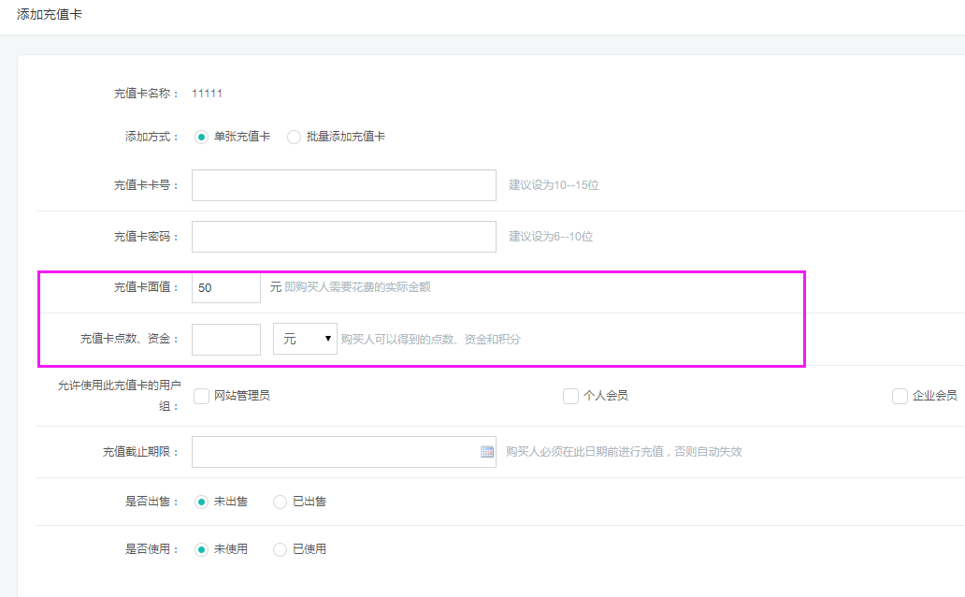The image size is (965, 597).
Task: Click the card name value 11111
Action: (x=207, y=94)
